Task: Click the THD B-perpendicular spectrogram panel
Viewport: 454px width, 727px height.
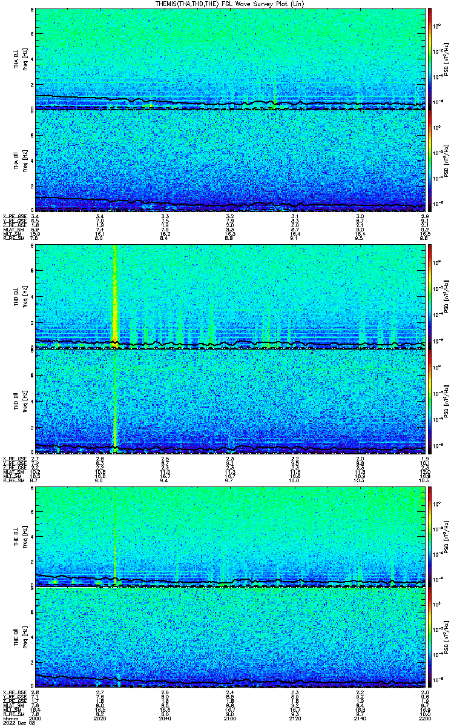Action: pos(231,297)
